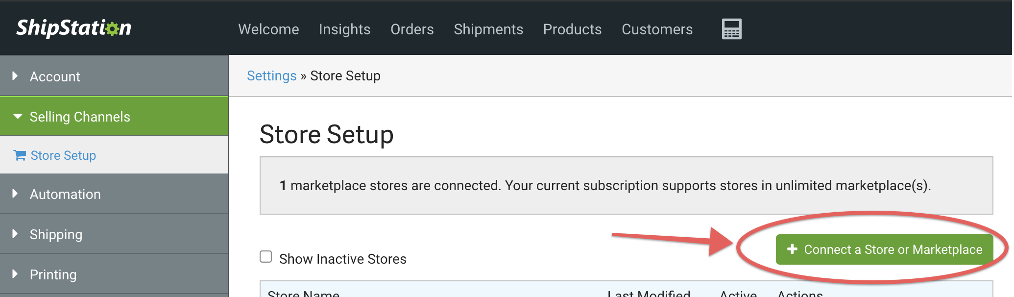
Task: Open the calculator icon in top navigation
Action: (x=731, y=29)
